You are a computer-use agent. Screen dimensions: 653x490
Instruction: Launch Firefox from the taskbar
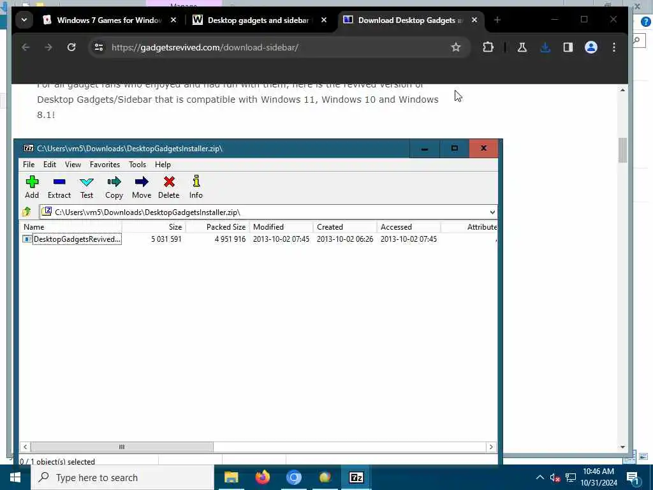(x=262, y=477)
